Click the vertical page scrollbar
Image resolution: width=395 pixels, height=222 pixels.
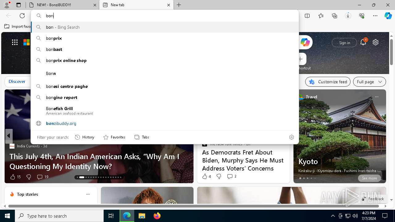click(x=391, y=51)
